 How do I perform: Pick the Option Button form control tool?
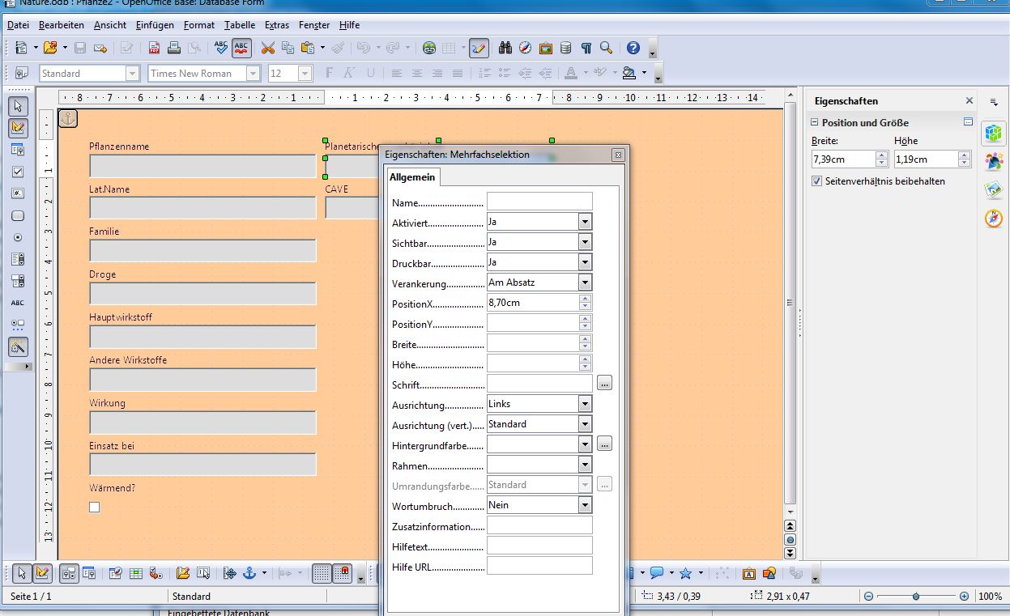[x=18, y=238]
